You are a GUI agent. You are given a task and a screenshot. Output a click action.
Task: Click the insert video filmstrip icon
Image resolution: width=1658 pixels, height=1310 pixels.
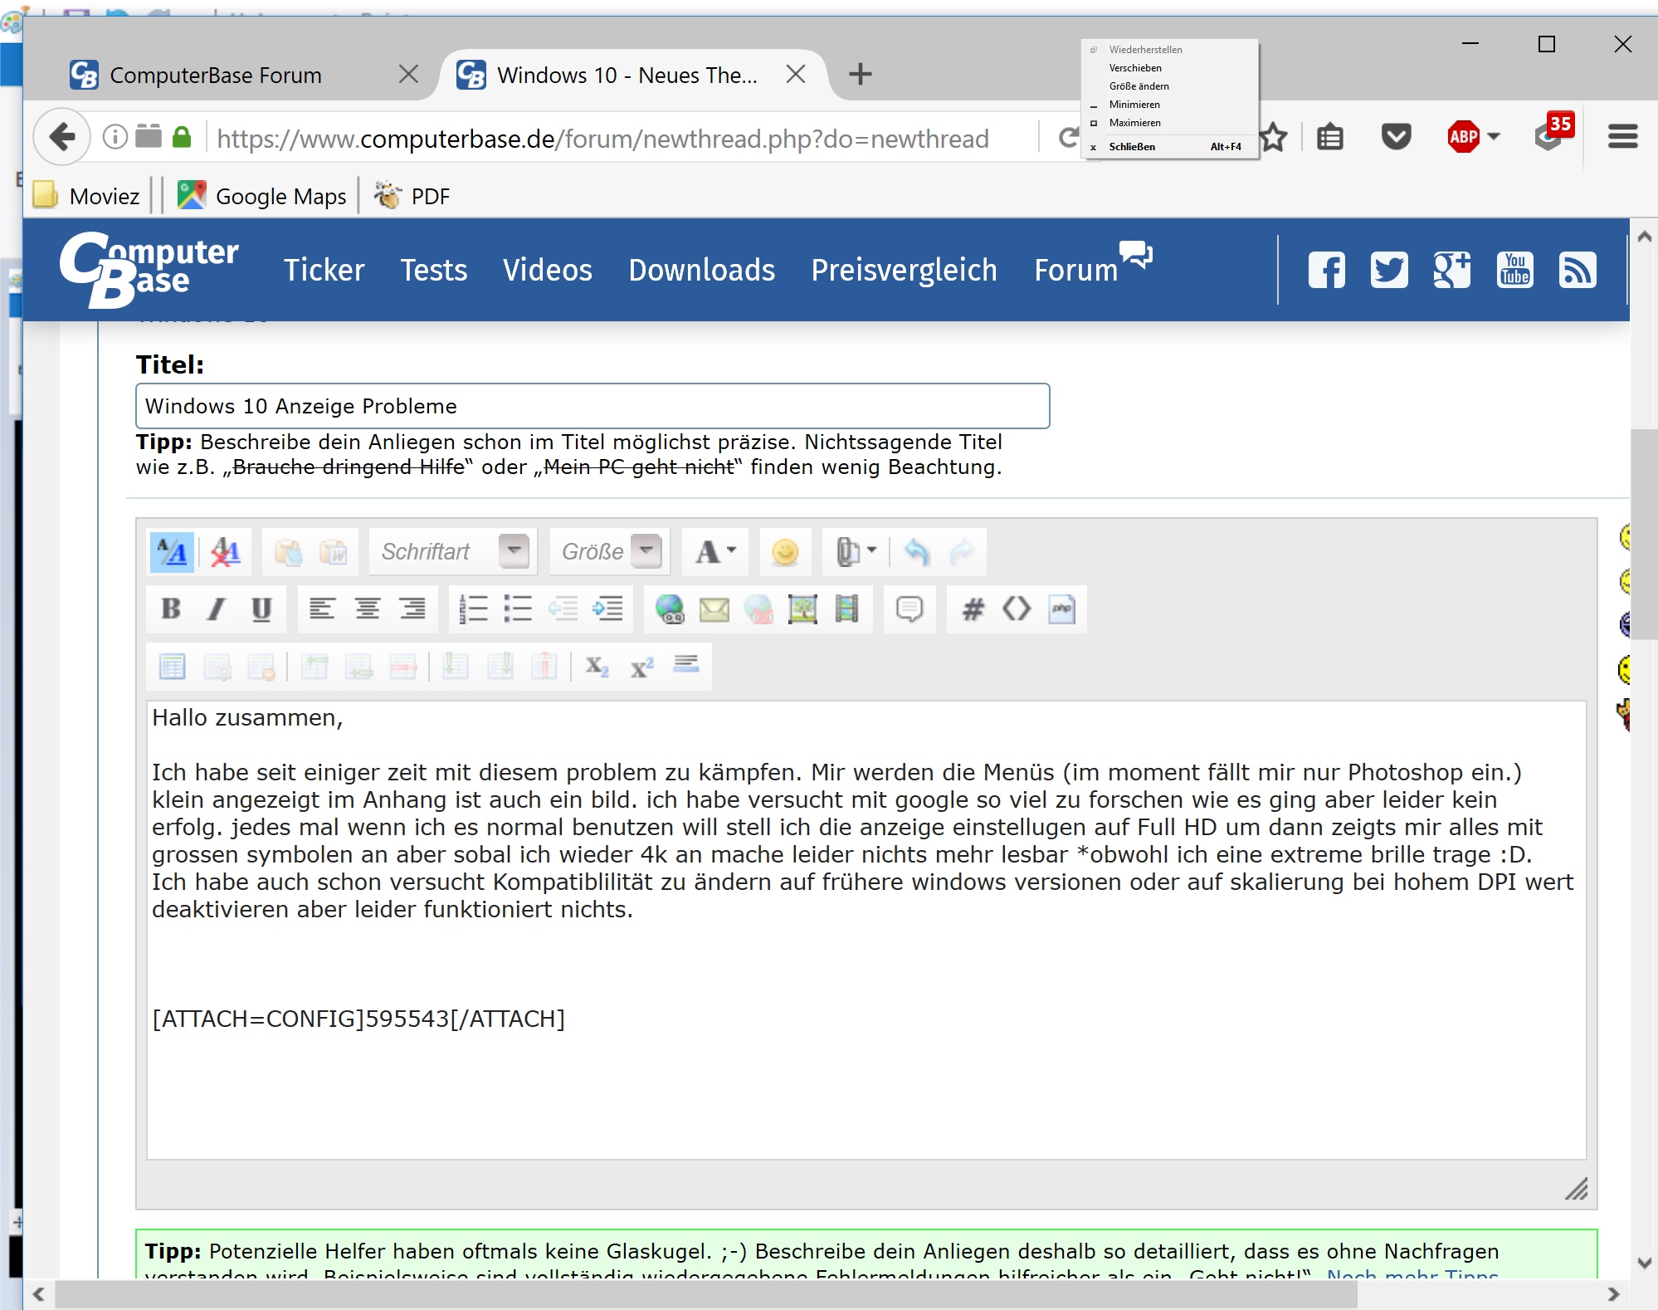pyautogui.click(x=846, y=609)
